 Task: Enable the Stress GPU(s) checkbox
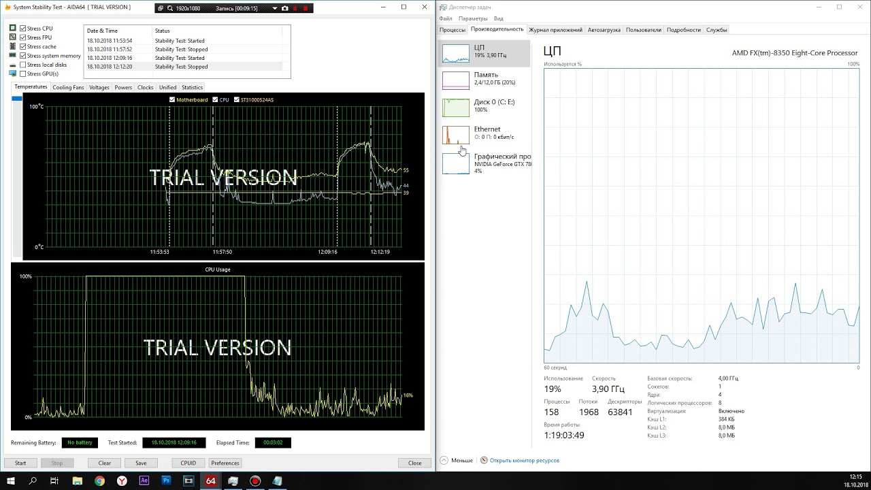pos(23,73)
